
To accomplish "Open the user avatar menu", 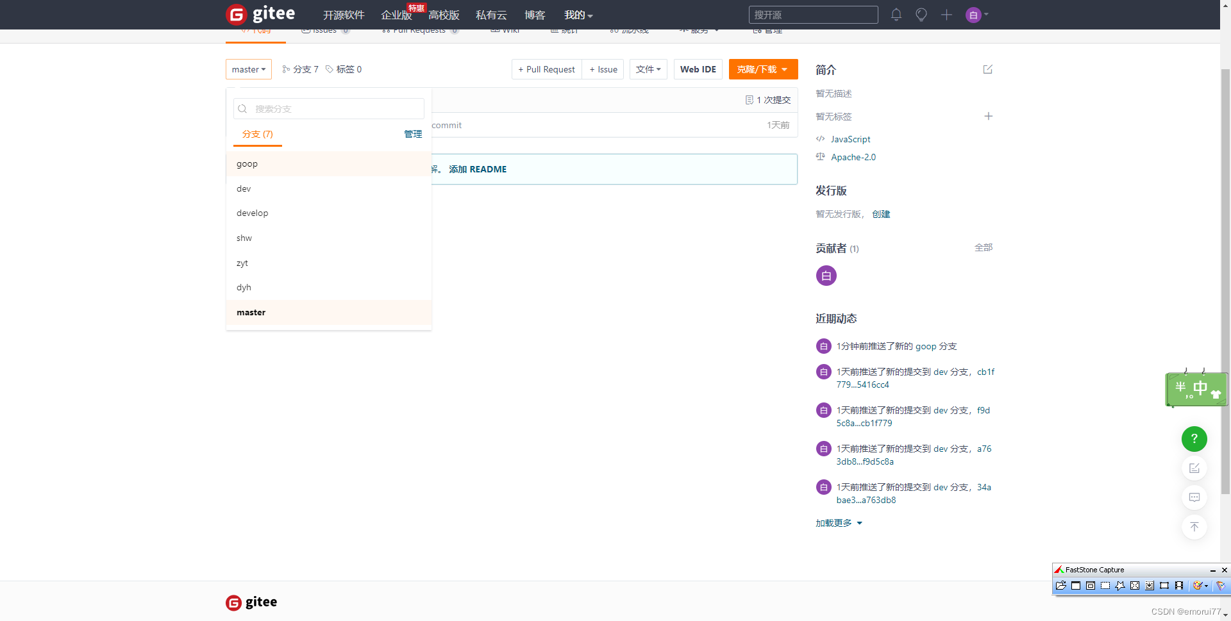I will [x=977, y=15].
